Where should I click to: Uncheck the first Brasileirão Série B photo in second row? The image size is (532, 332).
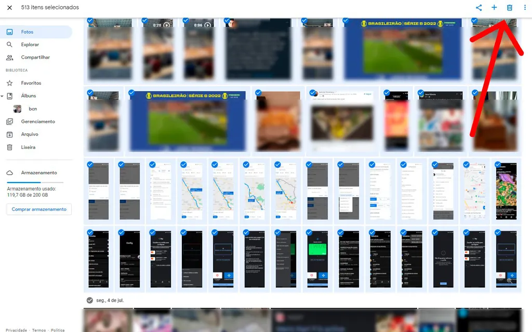tap(131, 93)
